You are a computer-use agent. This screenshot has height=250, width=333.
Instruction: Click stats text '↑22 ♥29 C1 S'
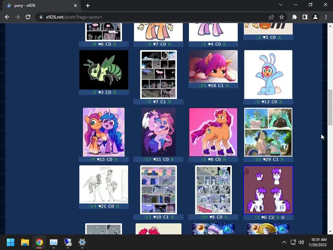tap(268, 159)
